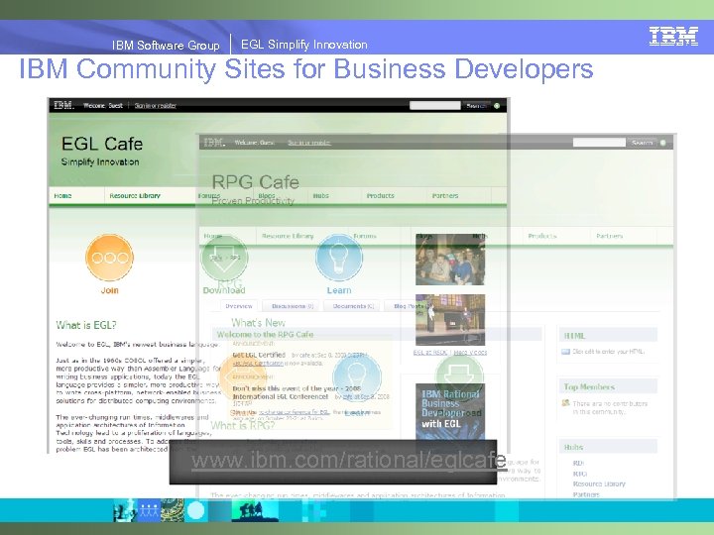Click the 'EGL Simplify Innovation' header text
Screen dimensions: 714x535
[x=303, y=45]
